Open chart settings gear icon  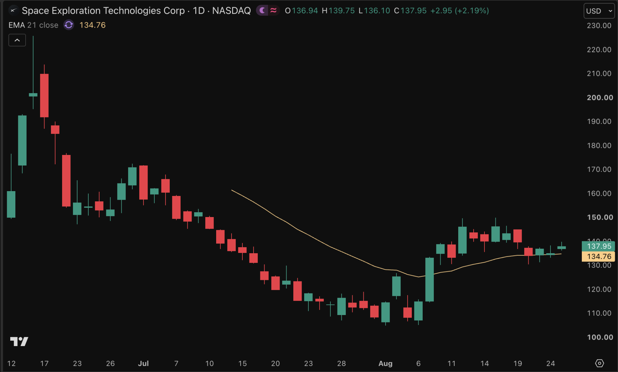[599, 363]
